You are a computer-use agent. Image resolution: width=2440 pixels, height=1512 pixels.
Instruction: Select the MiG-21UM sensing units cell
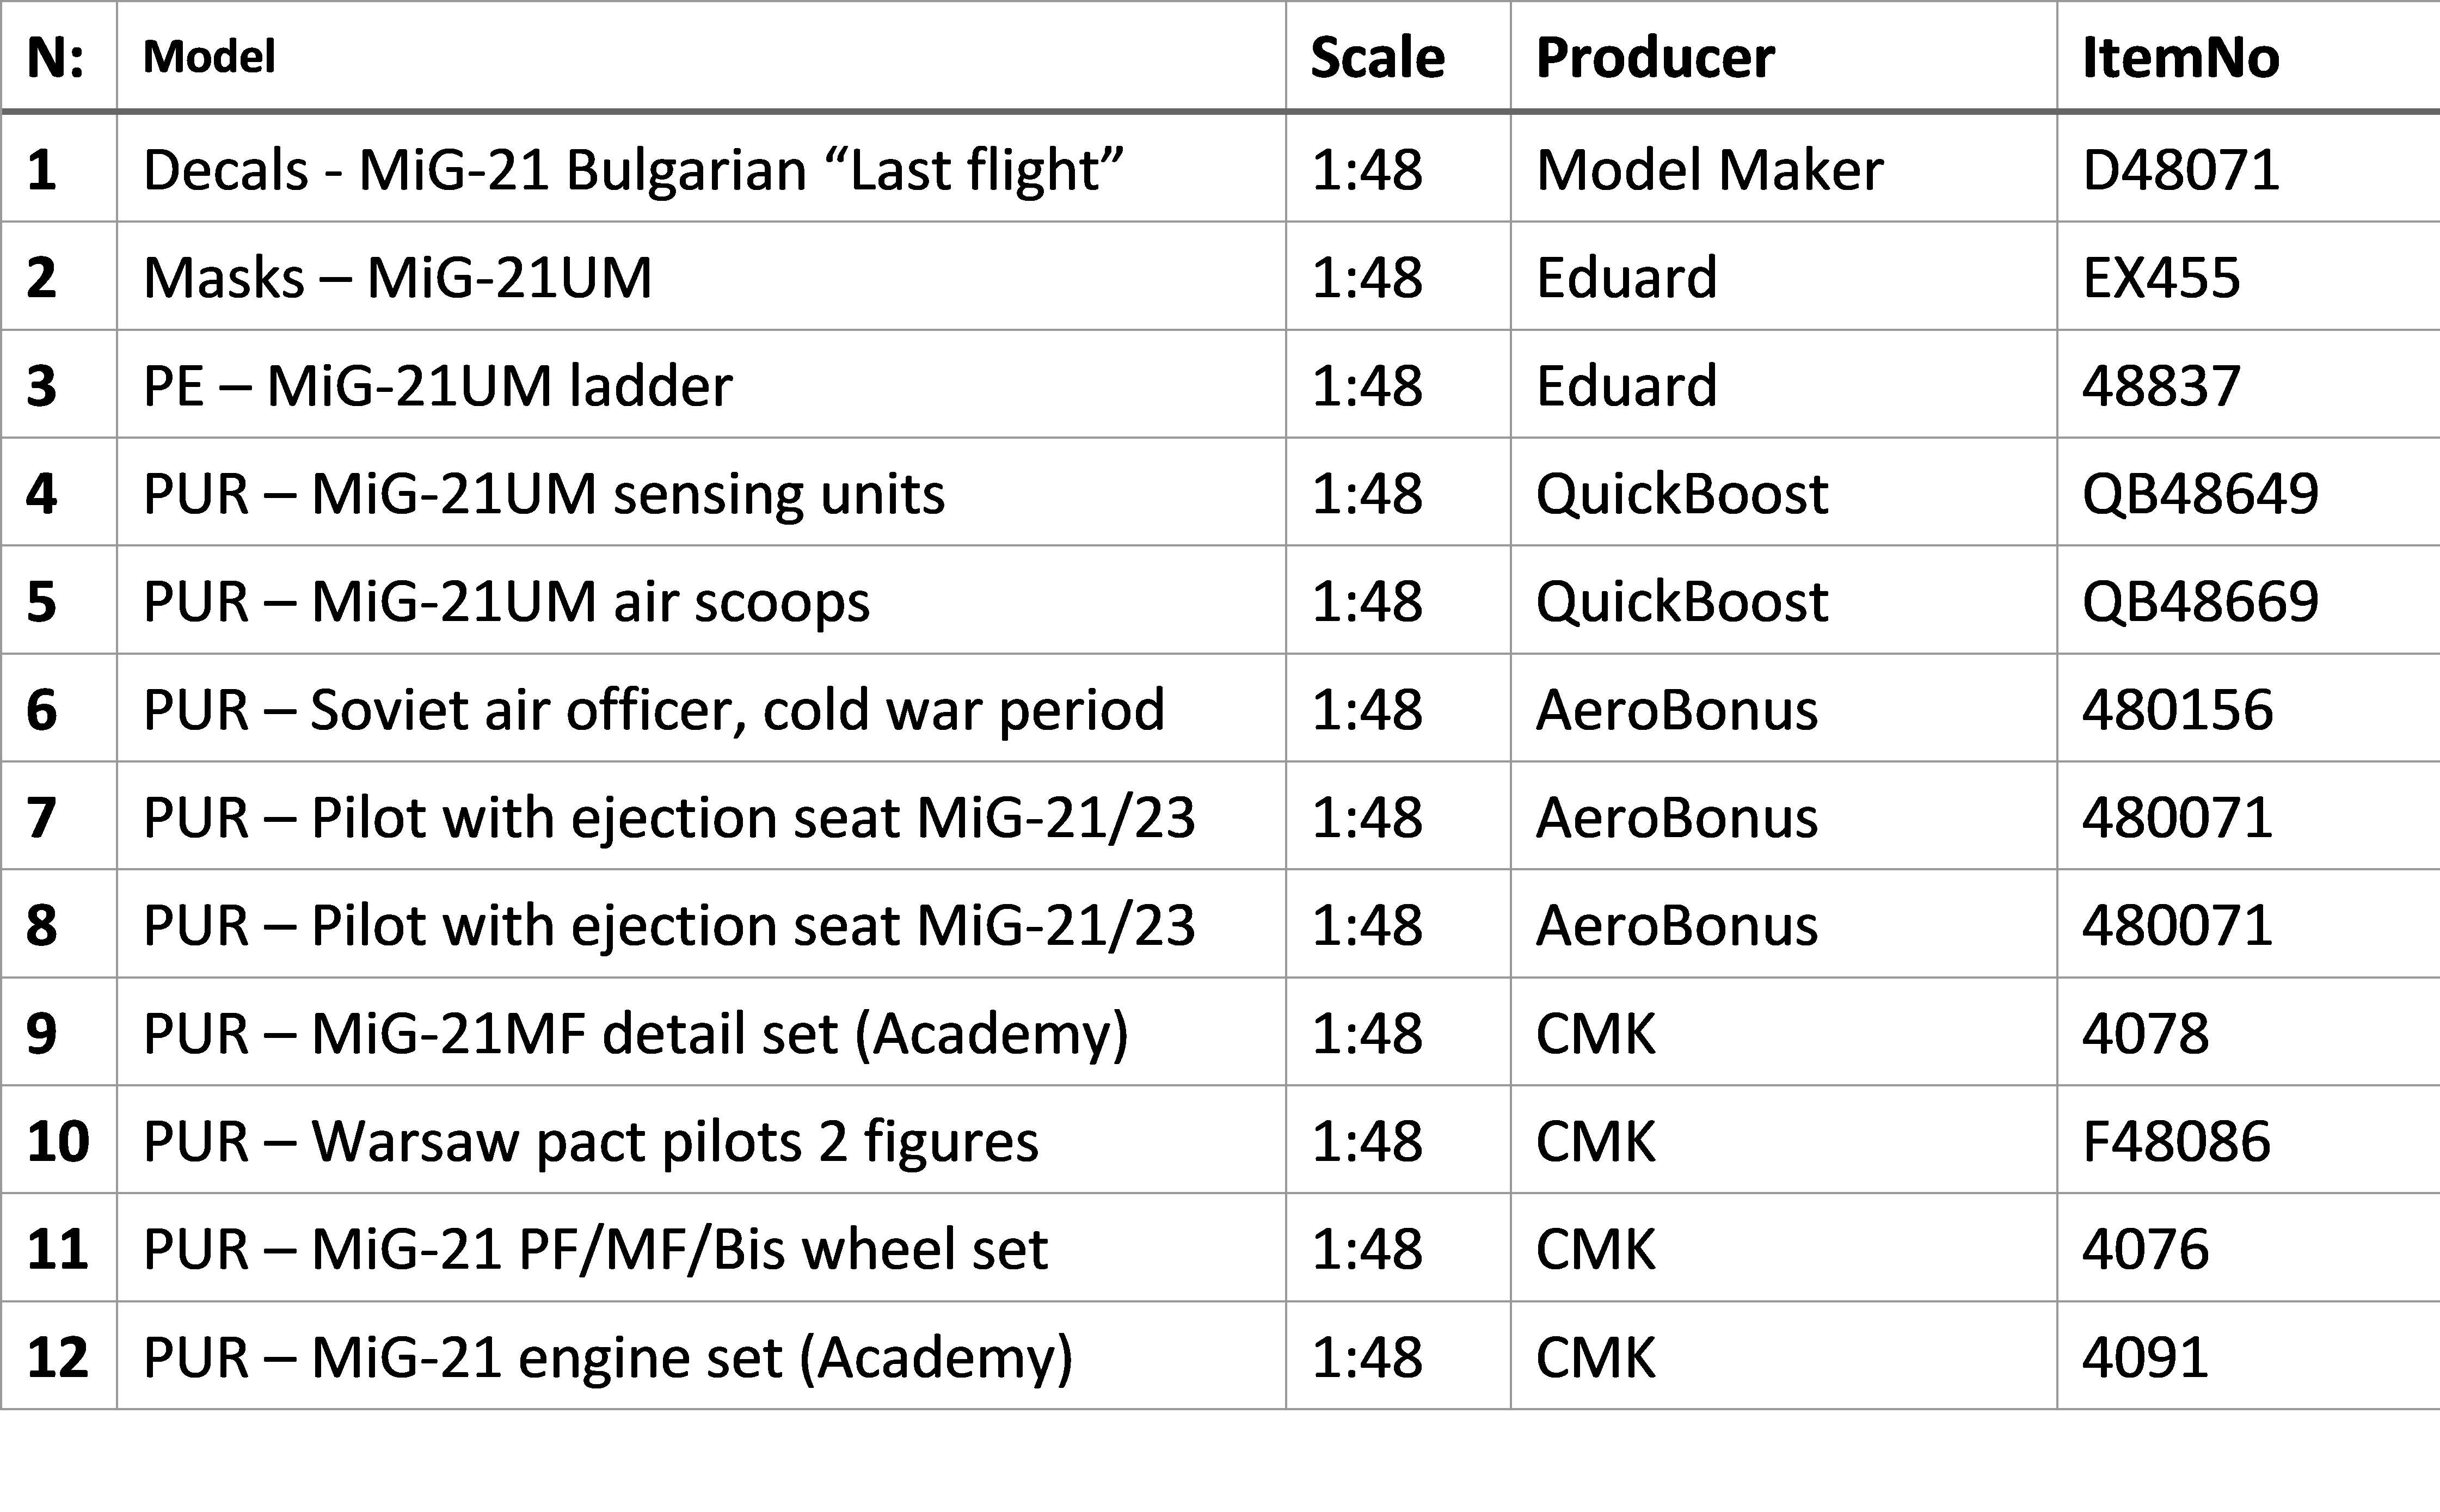click(701, 492)
